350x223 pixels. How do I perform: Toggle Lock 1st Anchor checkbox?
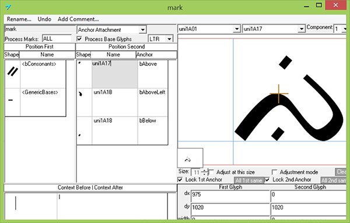[x=180, y=179]
